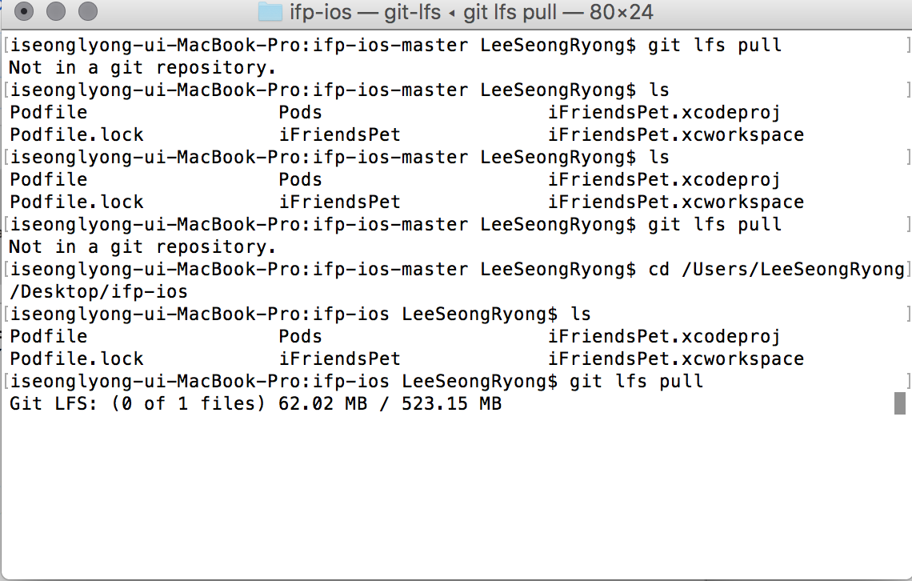This screenshot has width=912, height=581.
Task: Click the first 'git lfs pull' command text
Action: point(715,46)
